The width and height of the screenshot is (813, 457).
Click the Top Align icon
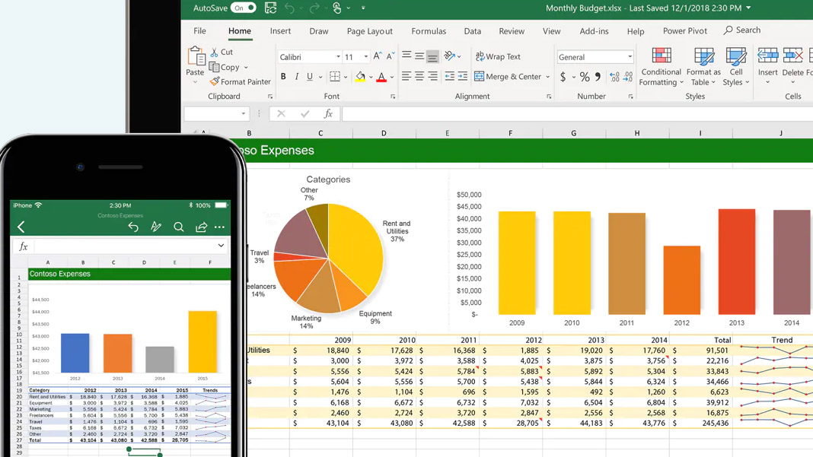[406, 56]
